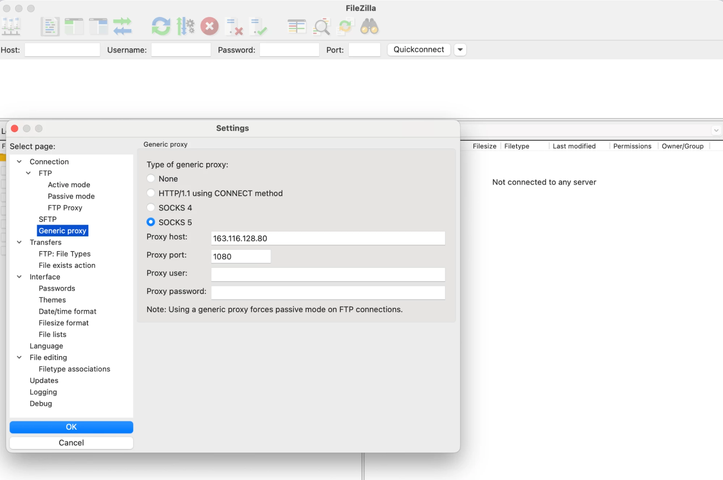
Task: Collapse the Connection tree node
Action: [x=20, y=161]
